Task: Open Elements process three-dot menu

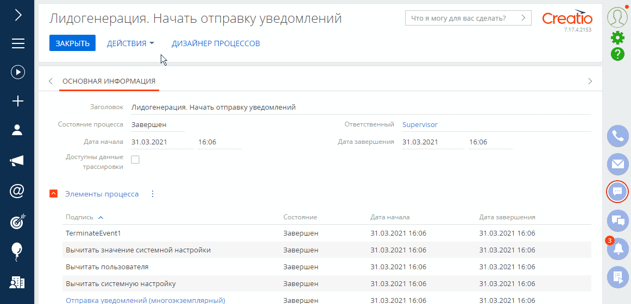Action: 153,194
